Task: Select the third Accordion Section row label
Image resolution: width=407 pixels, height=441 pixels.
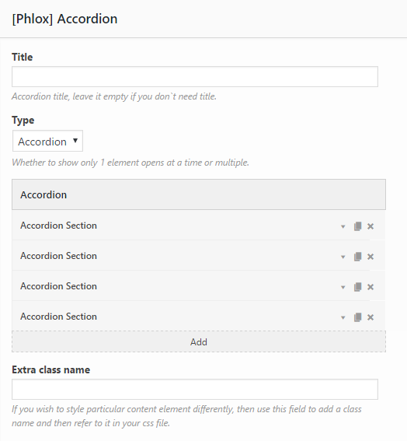Action: click(x=58, y=286)
